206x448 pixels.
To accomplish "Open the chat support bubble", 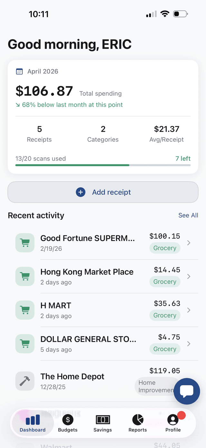I will pos(187,391).
